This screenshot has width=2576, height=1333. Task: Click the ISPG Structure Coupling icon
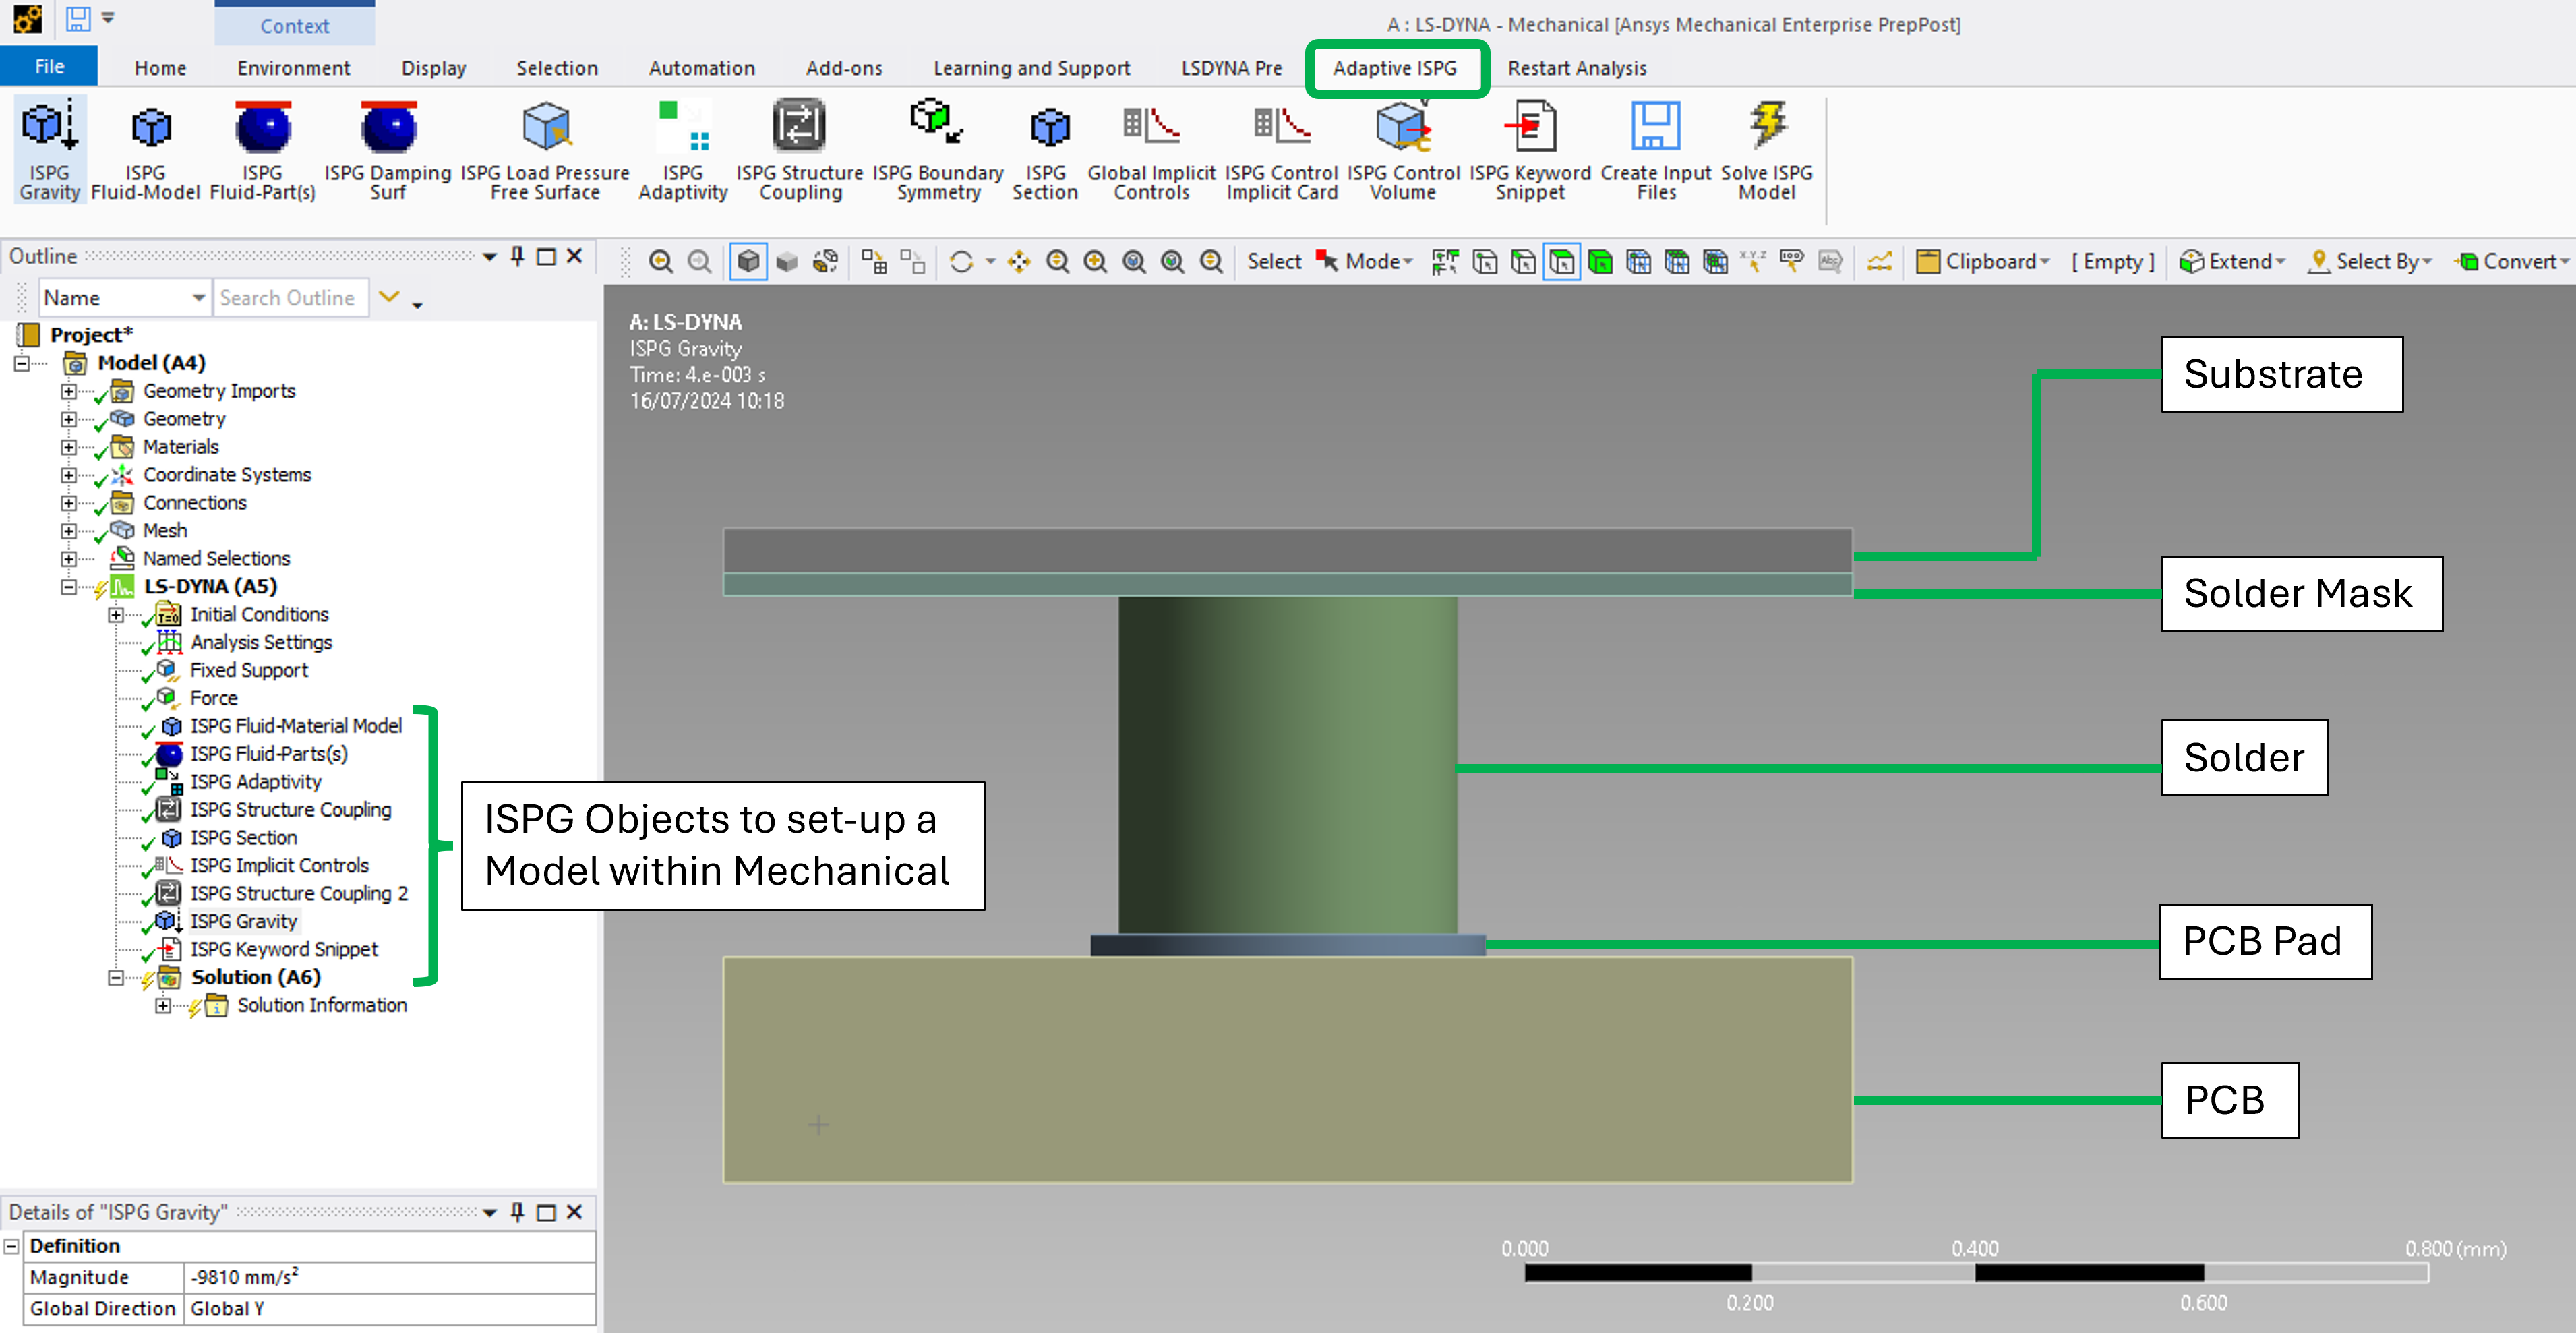(799, 150)
